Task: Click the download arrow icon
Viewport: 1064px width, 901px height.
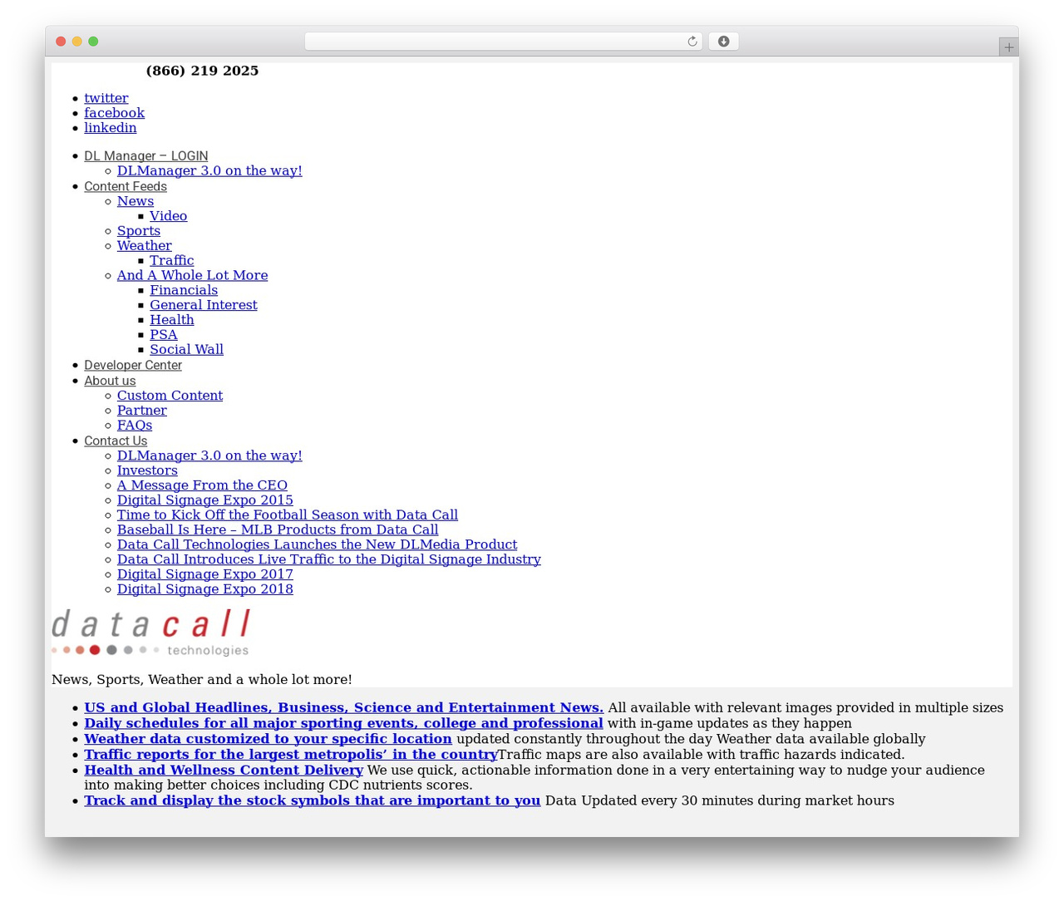Action: click(723, 42)
